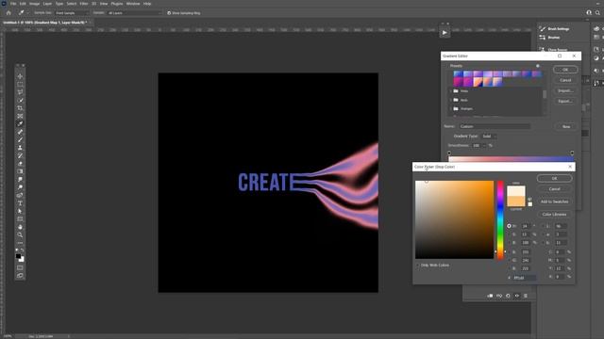The height and width of the screenshot is (339, 604).
Task: Open the Sample Size dropdown
Action: pos(71,13)
